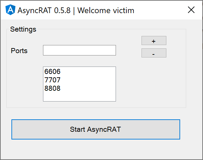The width and height of the screenshot is (203, 160).
Task: Focus the empty Ports text box
Action: [79, 50]
